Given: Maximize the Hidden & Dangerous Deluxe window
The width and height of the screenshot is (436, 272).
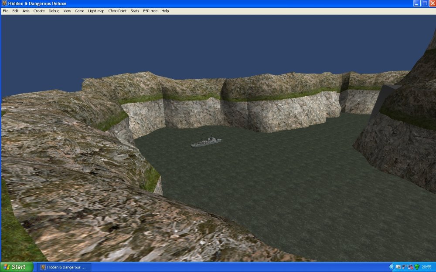Looking at the screenshot, I should [x=425, y=3].
